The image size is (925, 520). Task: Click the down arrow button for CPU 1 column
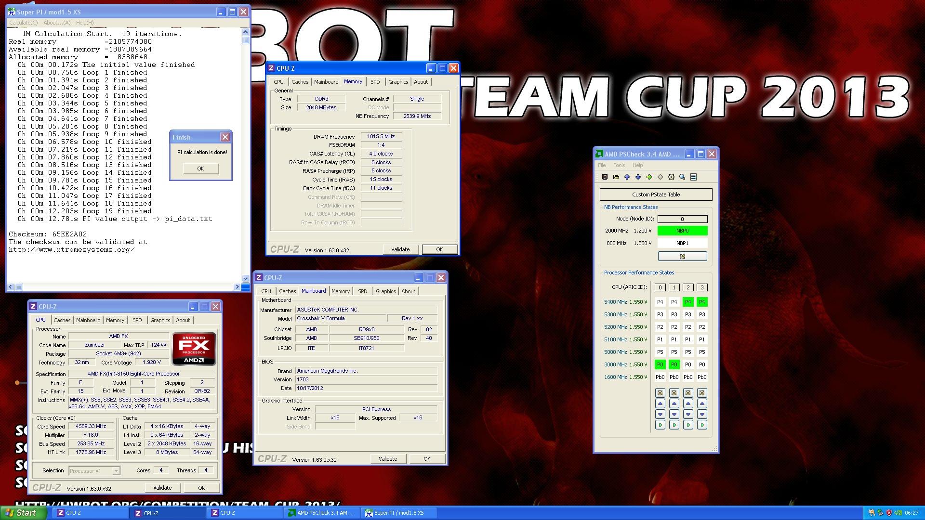[674, 414]
